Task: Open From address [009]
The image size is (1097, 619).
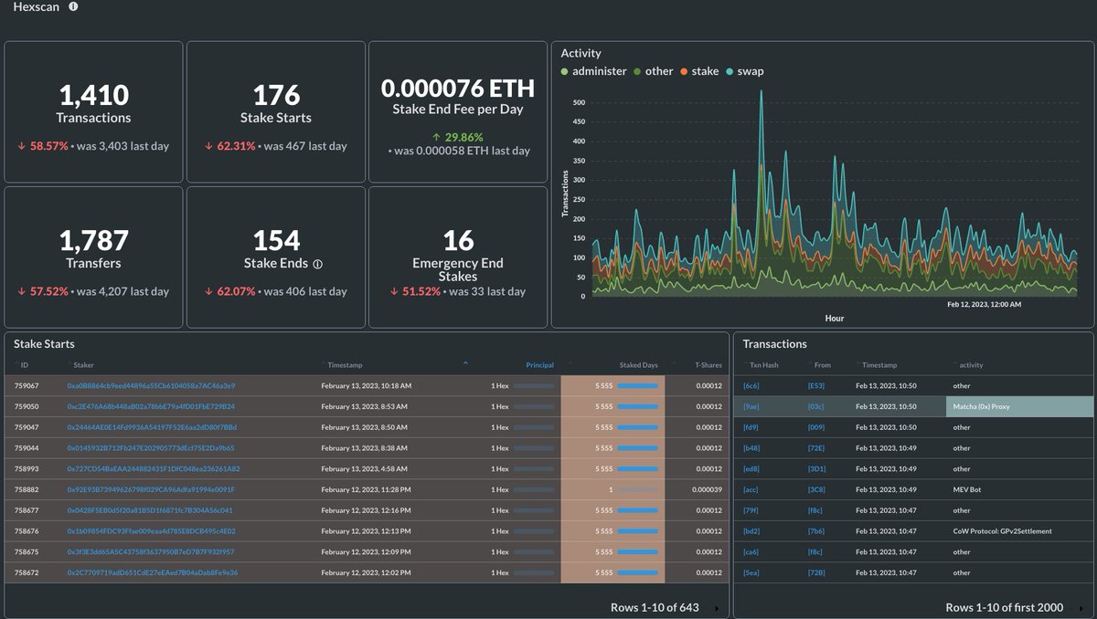Action: pos(816,427)
